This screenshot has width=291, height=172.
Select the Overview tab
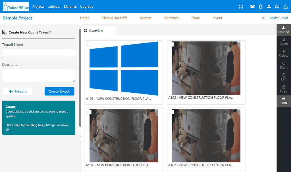(99, 31)
